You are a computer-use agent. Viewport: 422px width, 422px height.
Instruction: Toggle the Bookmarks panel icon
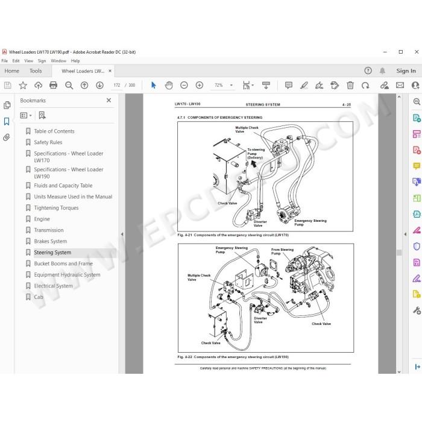tap(7, 121)
